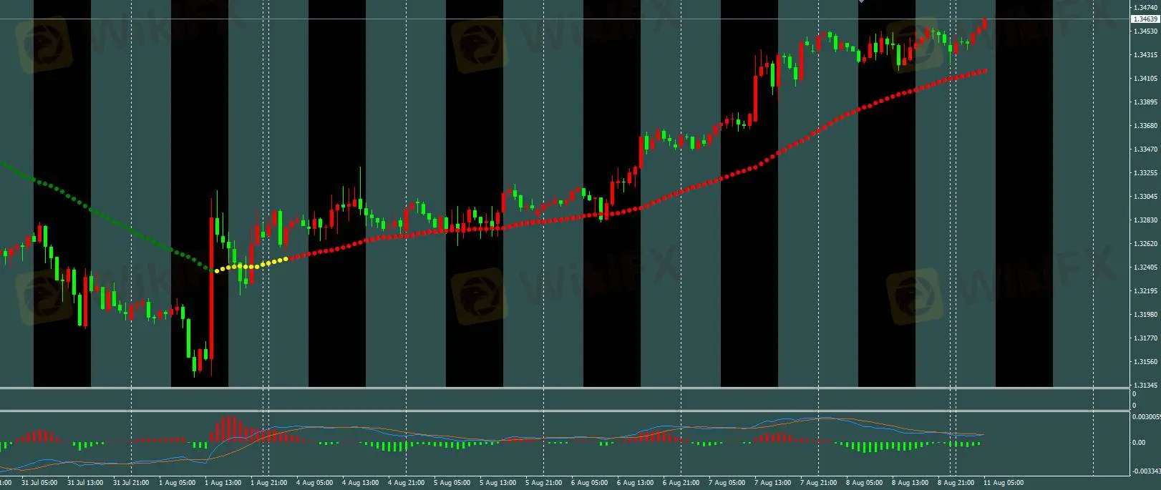
Task: Click the 0.00 indicator scale value
Action: [1139, 442]
